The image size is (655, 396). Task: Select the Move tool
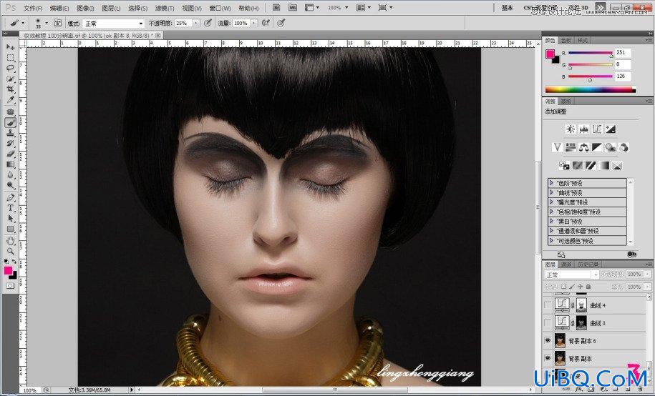pyautogui.click(x=11, y=46)
